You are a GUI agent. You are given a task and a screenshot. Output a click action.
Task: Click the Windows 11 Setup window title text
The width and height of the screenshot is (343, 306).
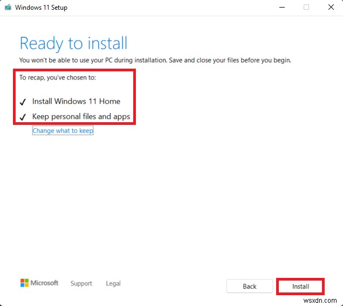tap(41, 8)
